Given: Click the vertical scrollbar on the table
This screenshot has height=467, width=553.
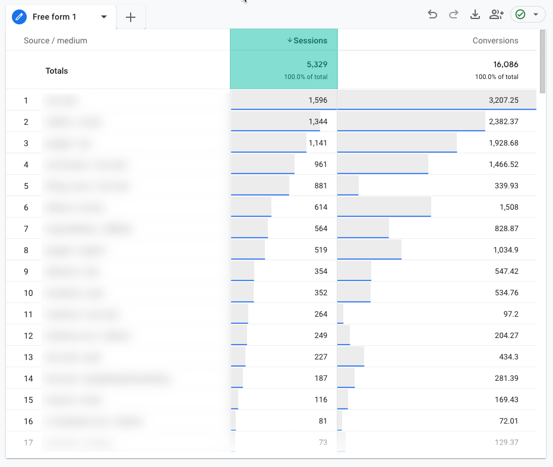Looking at the screenshot, I should tap(542, 59).
